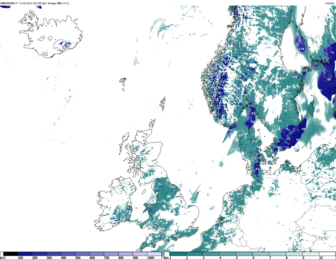Select the 78 value in southern Sweden
336x260 pixels.
[x=286, y=129]
